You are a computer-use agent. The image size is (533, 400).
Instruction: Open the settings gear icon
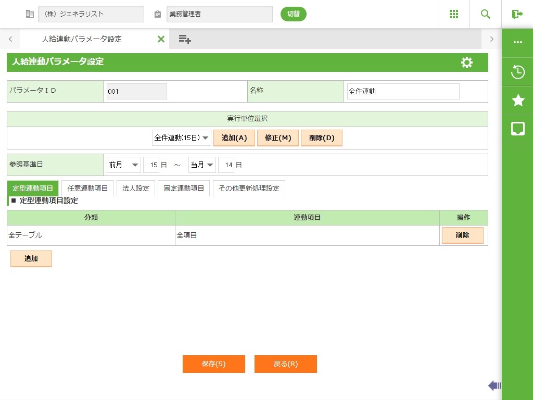[467, 63]
